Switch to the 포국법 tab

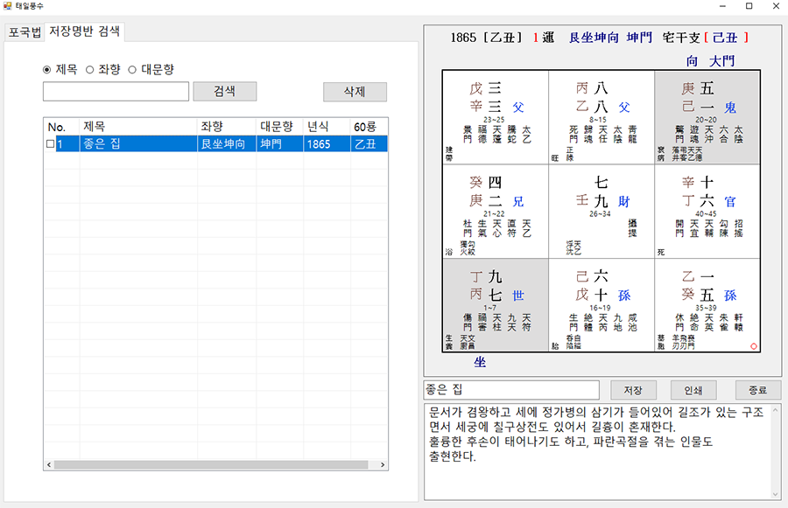click(x=25, y=32)
